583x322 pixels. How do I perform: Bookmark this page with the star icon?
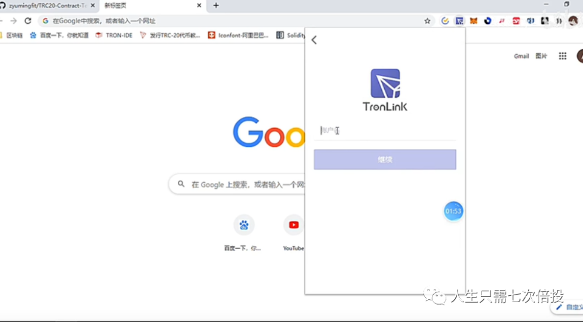coord(427,21)
